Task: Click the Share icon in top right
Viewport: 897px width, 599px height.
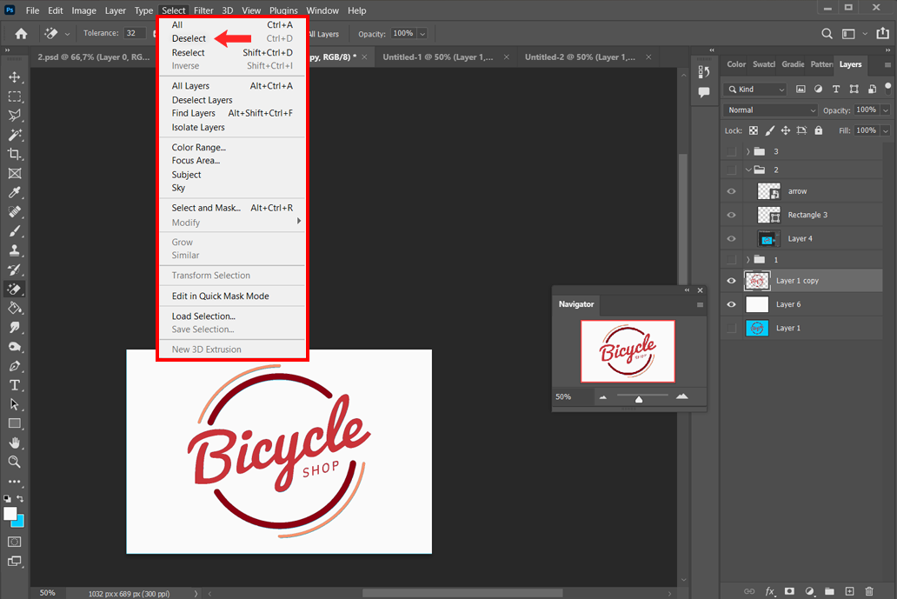Action: click(883, 34)
